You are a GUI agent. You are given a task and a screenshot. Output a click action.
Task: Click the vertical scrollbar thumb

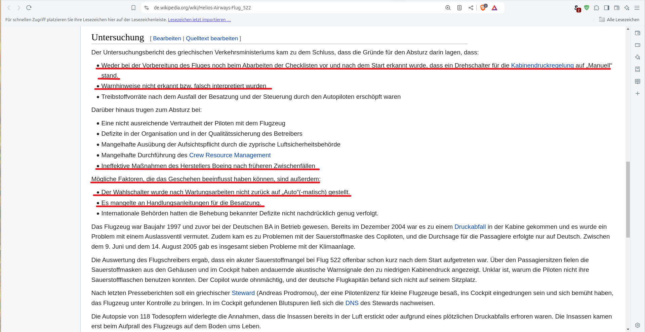click(x=628, y=200)
